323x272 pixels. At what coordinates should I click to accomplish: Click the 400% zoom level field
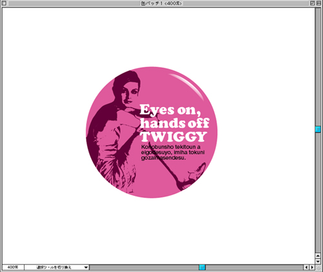click(x=13, y=267)
